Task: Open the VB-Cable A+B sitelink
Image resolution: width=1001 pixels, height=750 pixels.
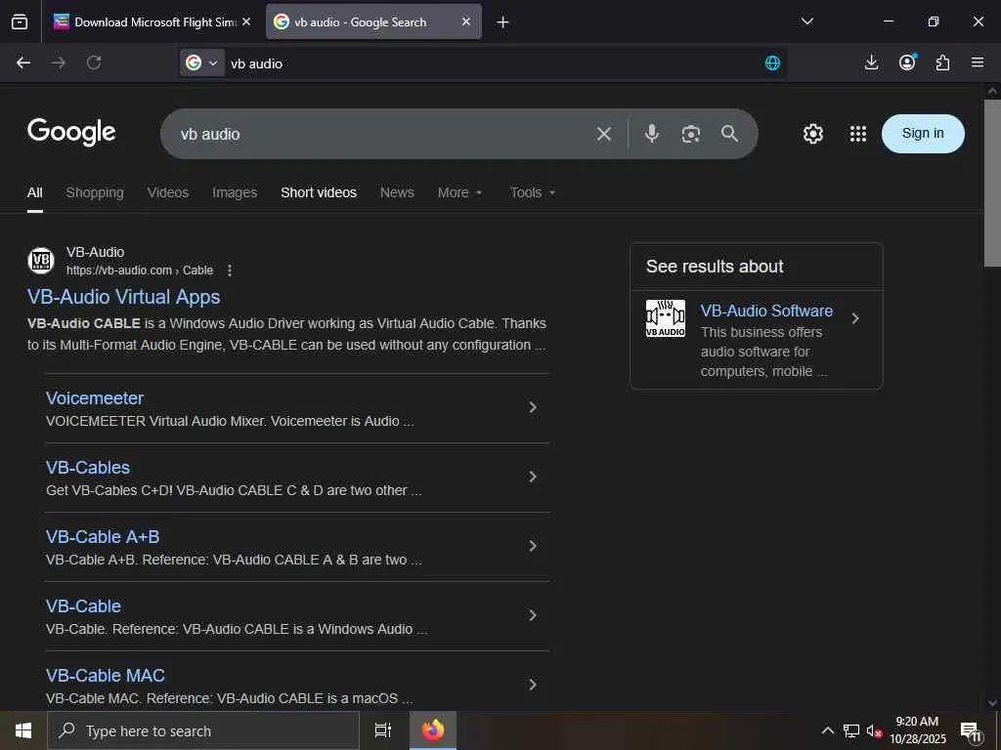Action: [103, 537]
